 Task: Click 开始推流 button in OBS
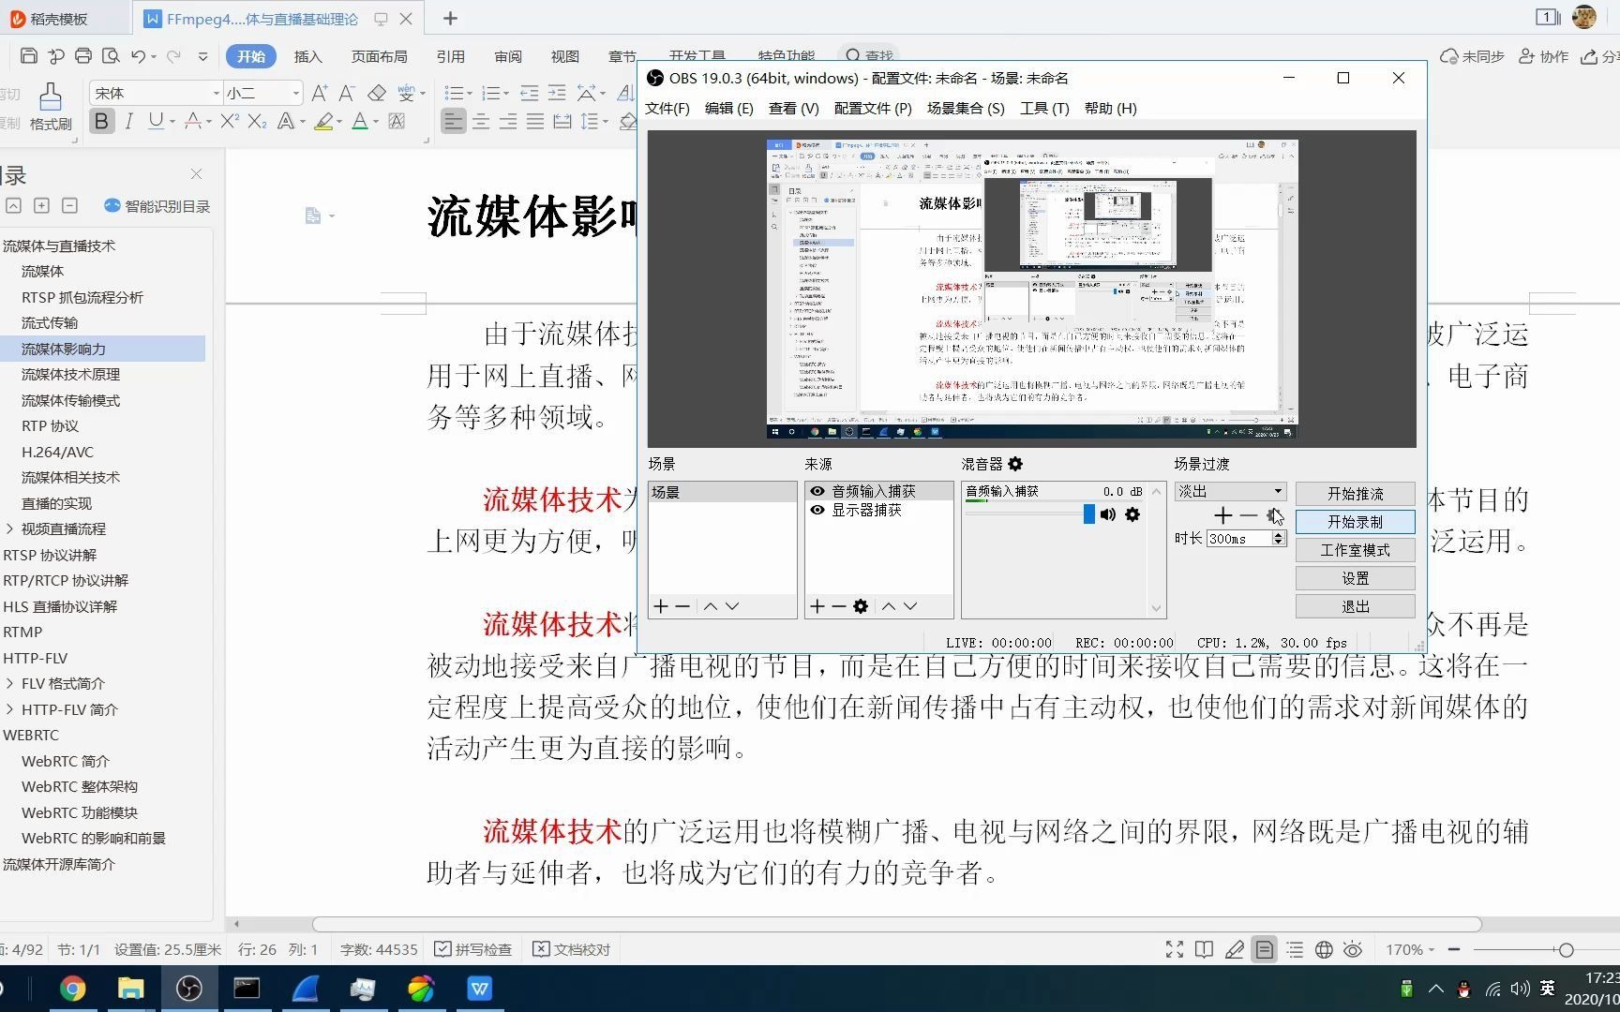tap(1356, 494)
